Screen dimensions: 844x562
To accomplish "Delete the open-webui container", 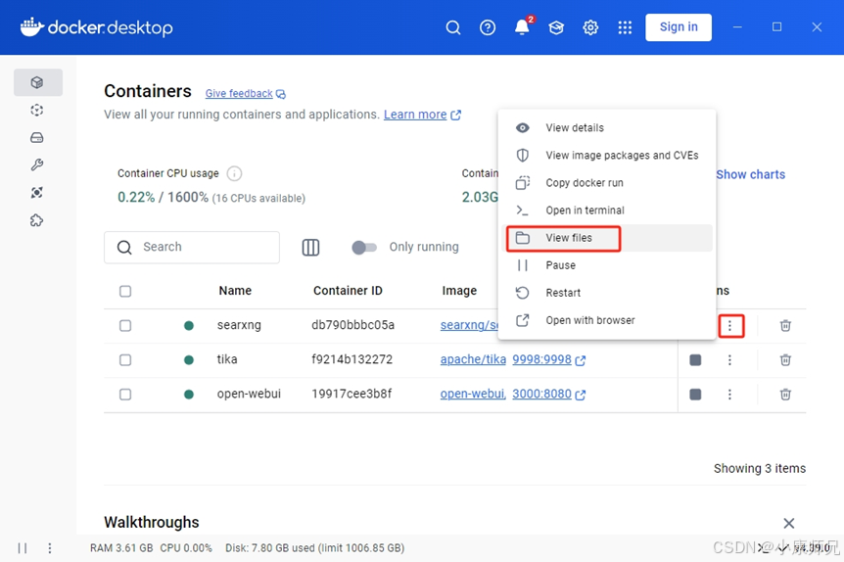I will coord(785,395).
